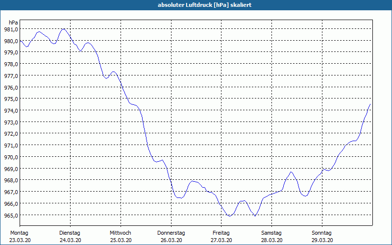Click the 969,0 axis value
This screenshot has height=245, width=392.
coord(11,169)
